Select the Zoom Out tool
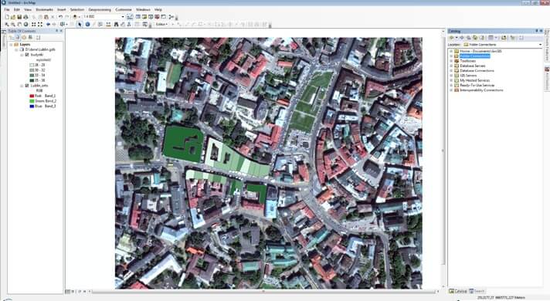This screenshot has height=301, width=550. [13, 24]
